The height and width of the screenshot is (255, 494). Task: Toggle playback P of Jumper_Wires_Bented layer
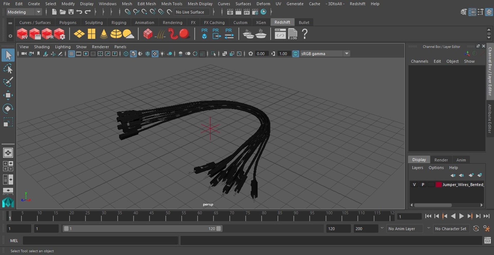(x=423, y=184)
